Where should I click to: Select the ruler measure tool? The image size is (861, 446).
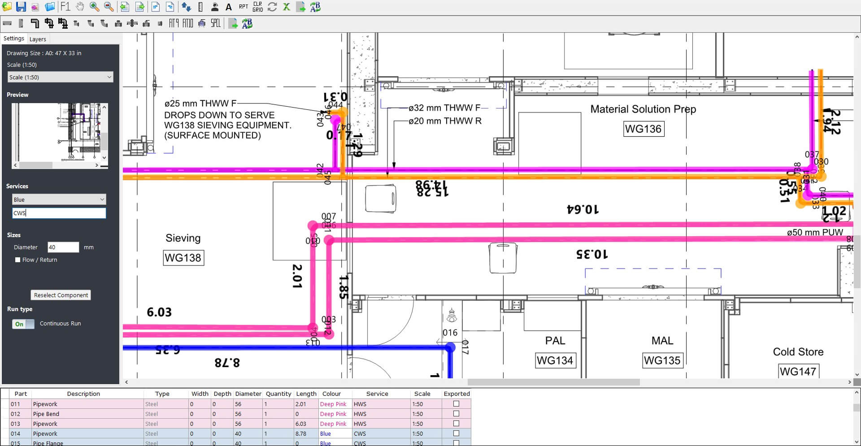pos(200,7)
